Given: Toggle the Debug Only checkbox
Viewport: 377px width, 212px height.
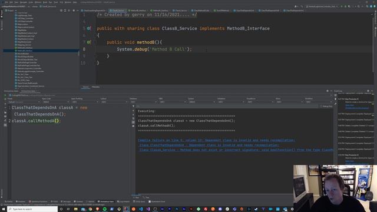Looking at the screenshot, I should [x=321, y=106].
